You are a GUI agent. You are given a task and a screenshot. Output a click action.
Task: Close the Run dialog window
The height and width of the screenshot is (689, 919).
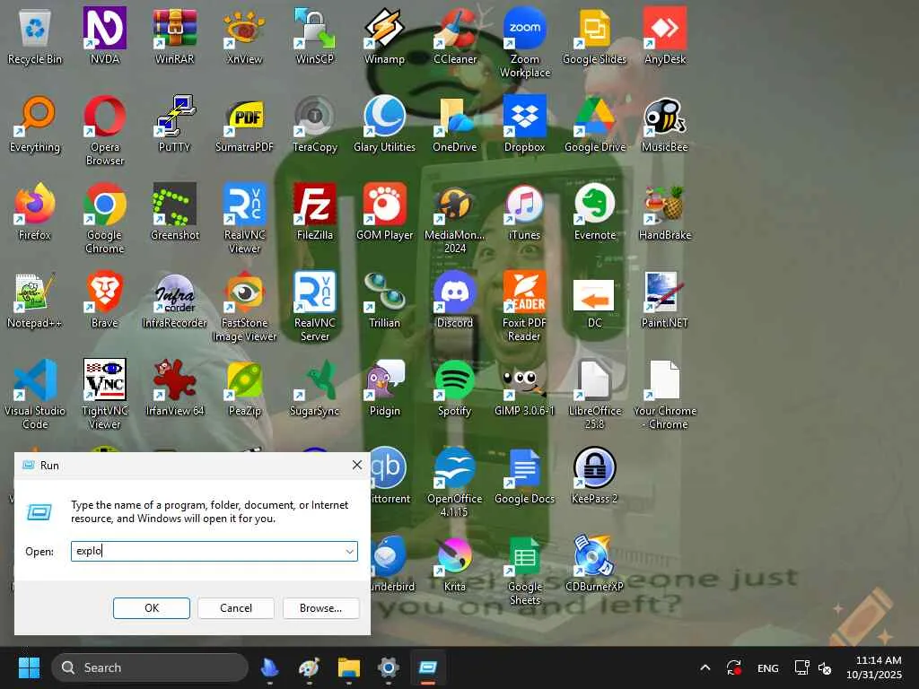tap(356, 466)
